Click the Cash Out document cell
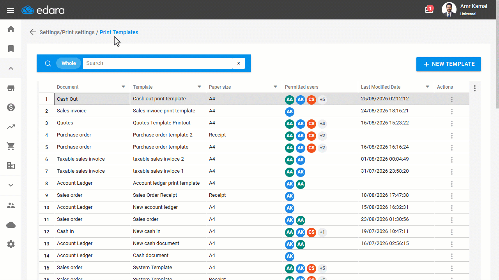The width and height of the screenshot is (499, 280). coord(92,99)
